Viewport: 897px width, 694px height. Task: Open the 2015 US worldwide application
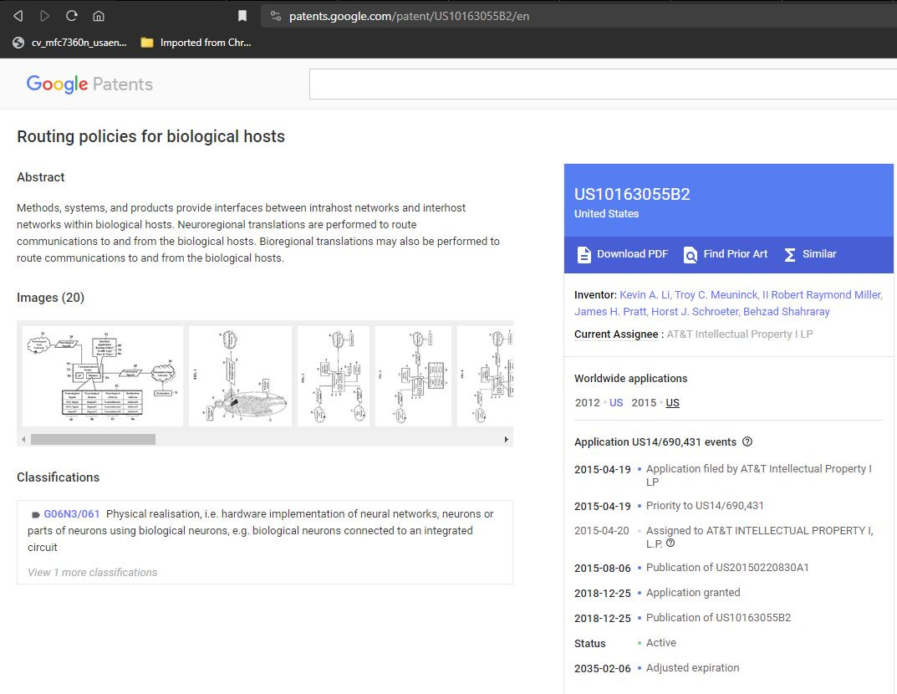673,403
